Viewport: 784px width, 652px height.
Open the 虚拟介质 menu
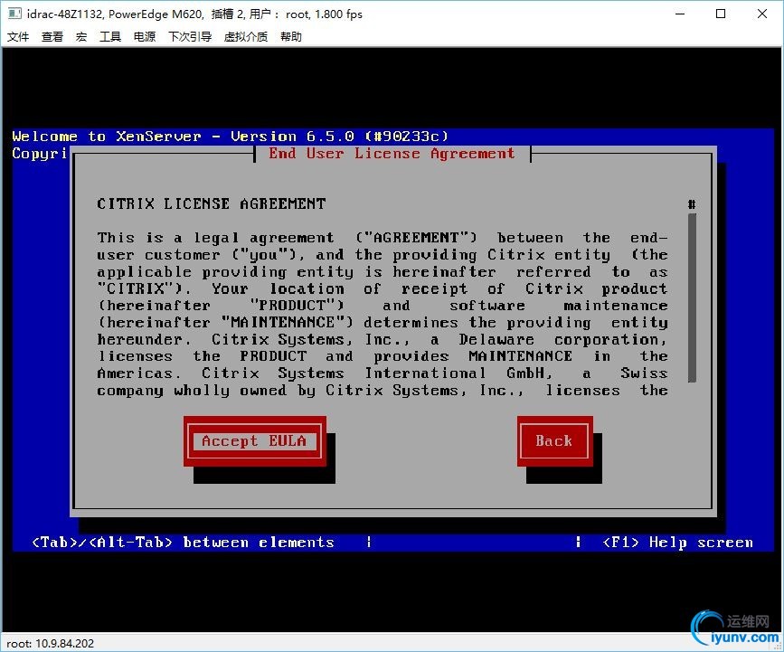(245, 36)
